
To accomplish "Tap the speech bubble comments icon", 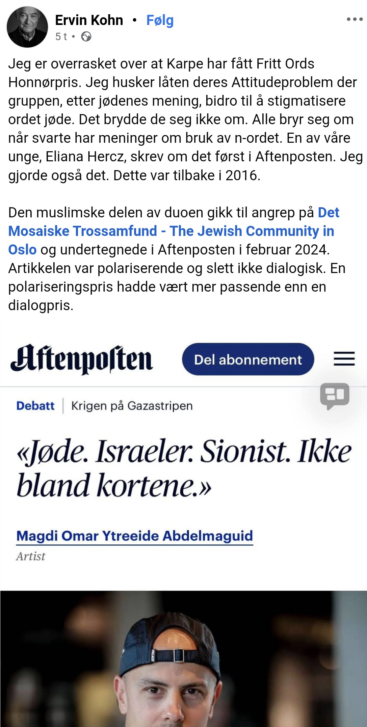I will point(335,396).
